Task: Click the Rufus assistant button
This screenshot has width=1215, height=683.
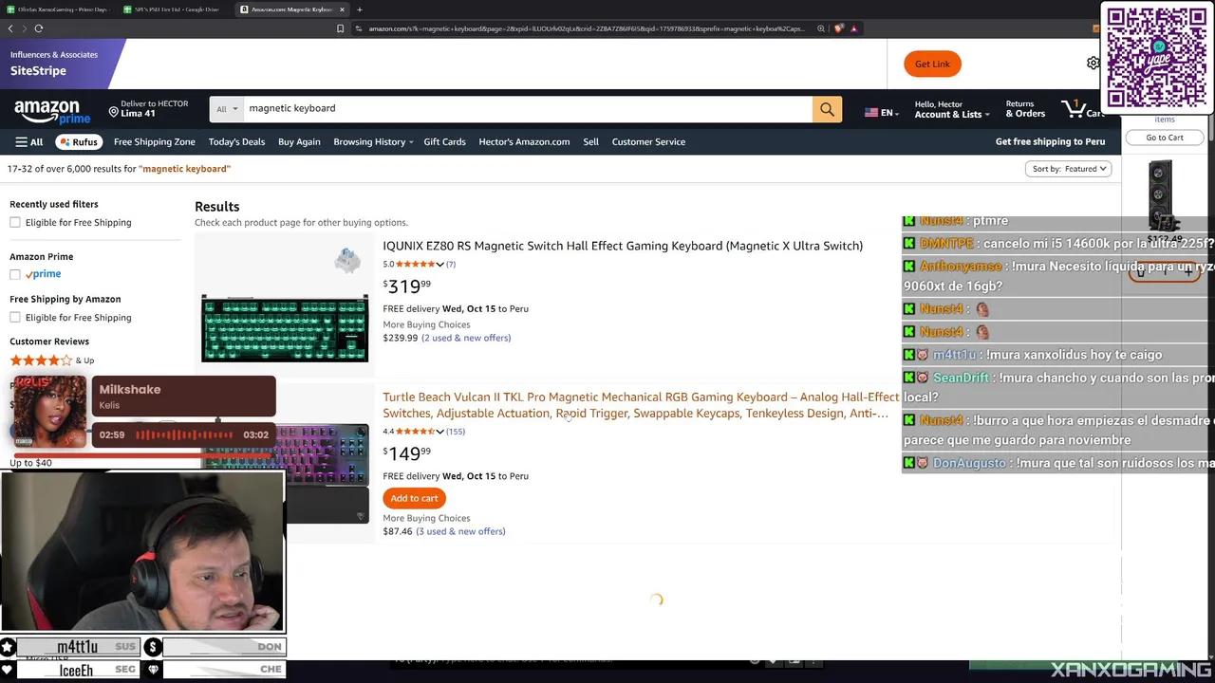Action: tap(78, 142)
